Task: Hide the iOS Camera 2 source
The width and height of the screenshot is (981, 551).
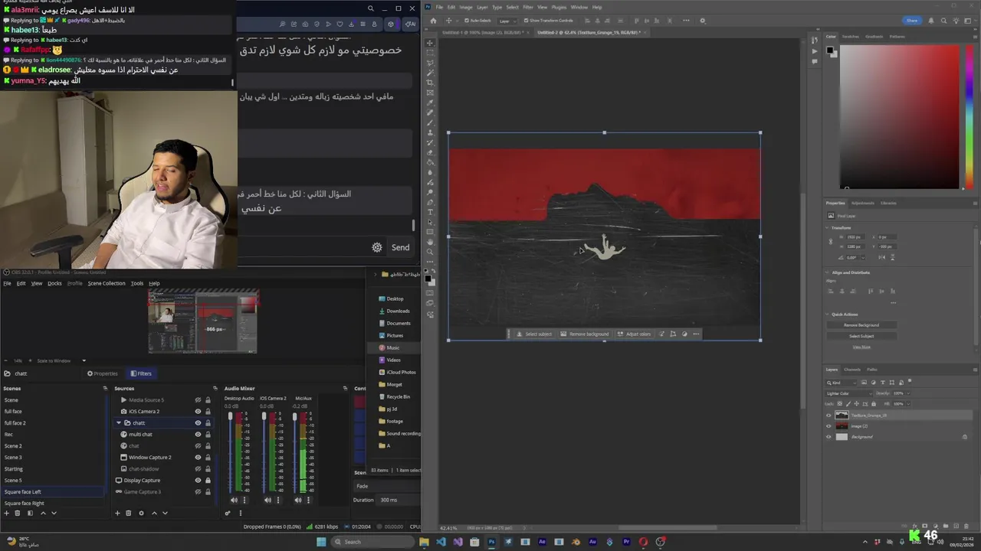Action: (198, 411)
